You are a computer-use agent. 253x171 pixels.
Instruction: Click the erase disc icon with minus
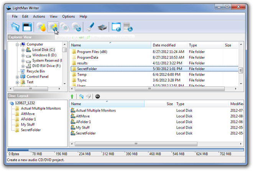pos(76,27)
